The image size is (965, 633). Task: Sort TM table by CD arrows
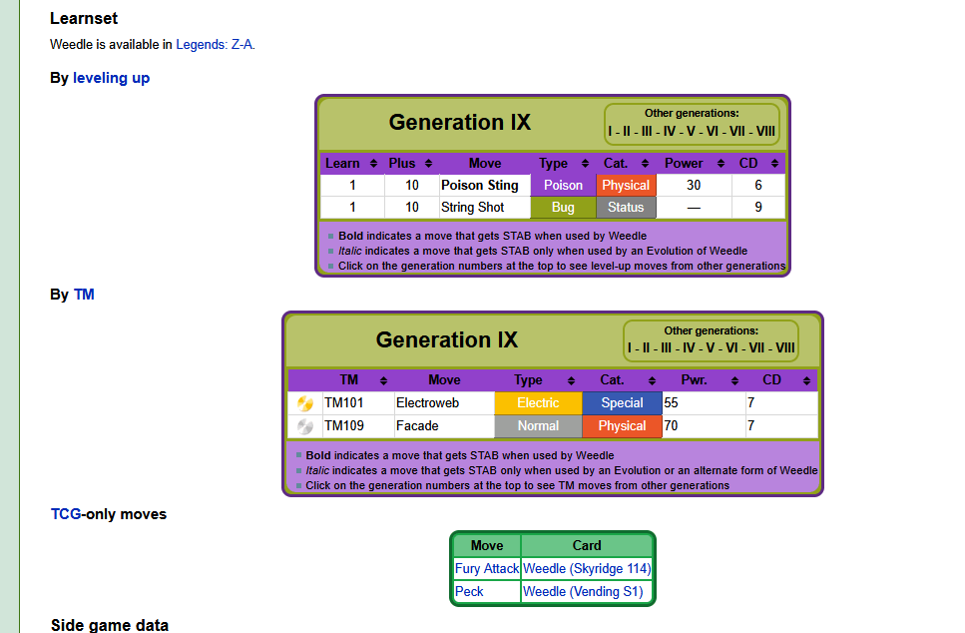pos(807,380)
